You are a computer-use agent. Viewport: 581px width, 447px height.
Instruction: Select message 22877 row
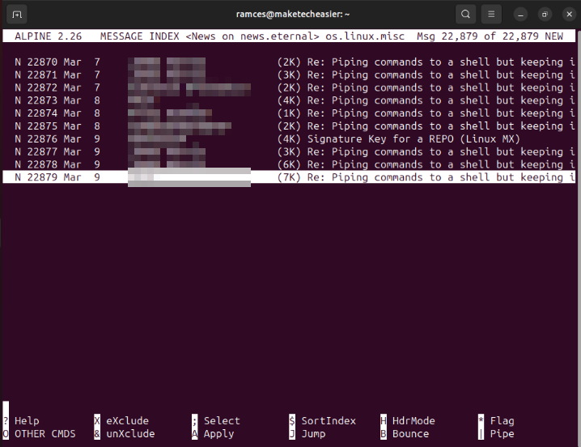click(x=289, y=151)
